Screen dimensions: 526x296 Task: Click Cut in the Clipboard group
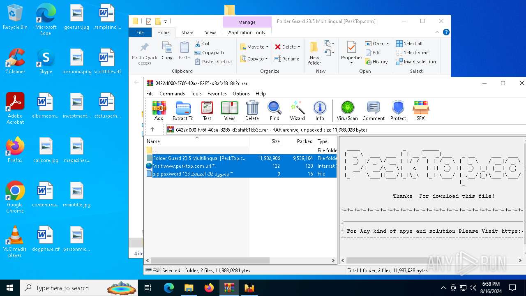coord(202,44)
